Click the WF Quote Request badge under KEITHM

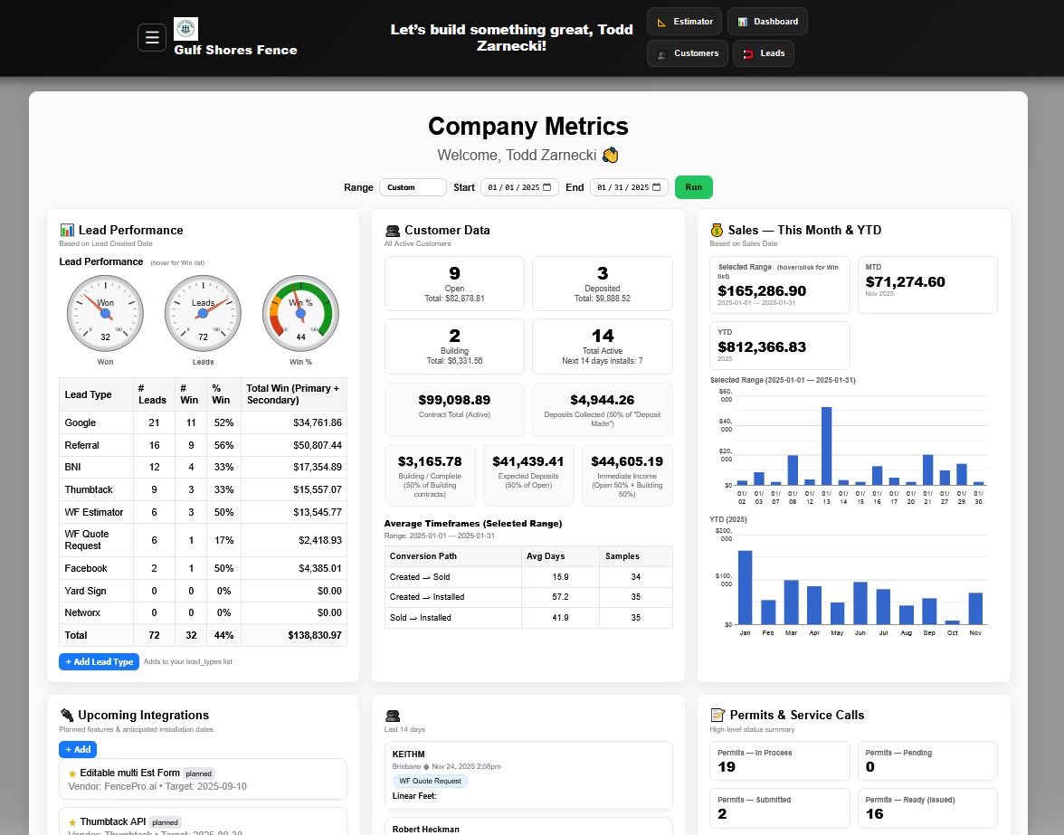click(431, 780)
